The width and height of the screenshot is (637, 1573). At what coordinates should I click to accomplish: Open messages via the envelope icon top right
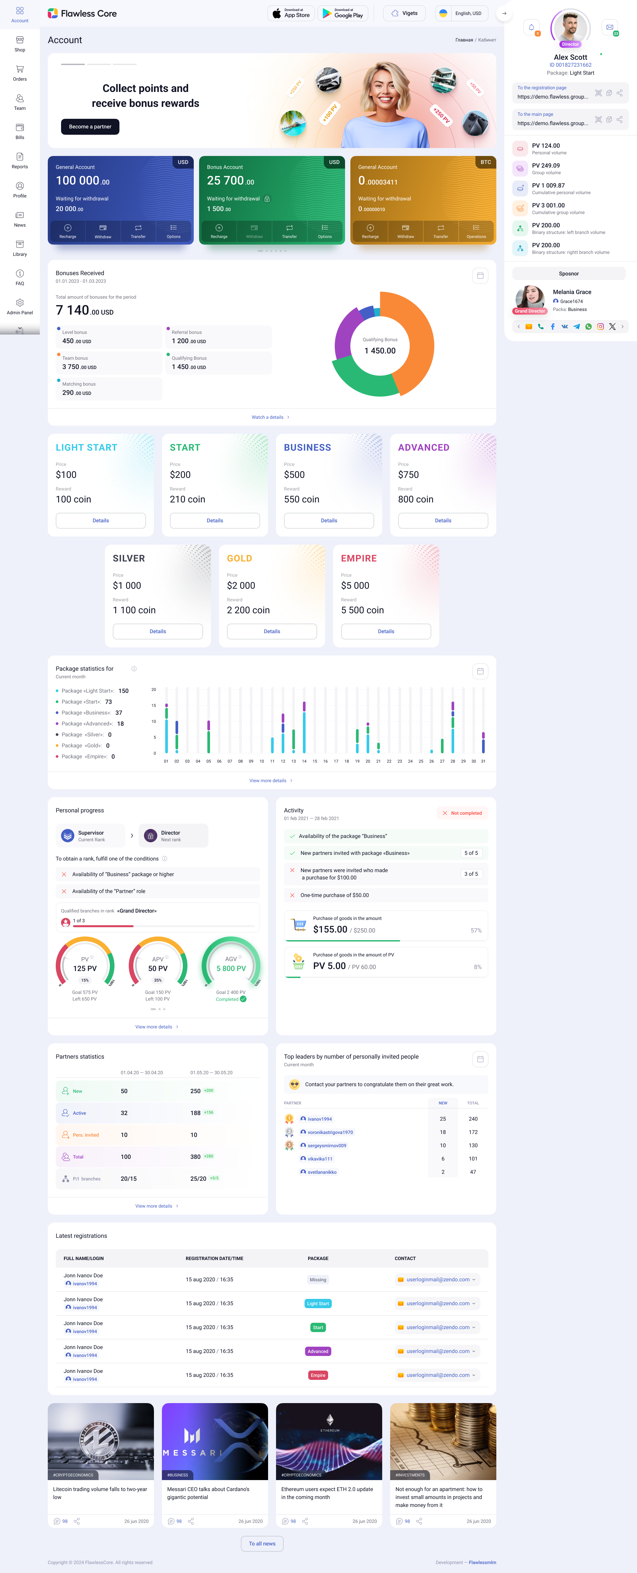click(611, 27)
